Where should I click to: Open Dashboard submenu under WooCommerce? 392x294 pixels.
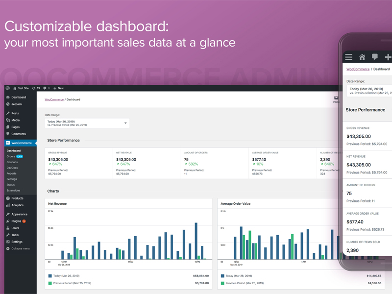click(x=14, y=151)
